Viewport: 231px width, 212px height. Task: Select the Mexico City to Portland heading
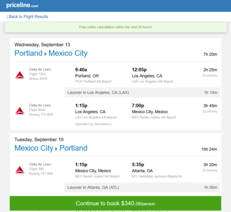[x=51, y=148]
